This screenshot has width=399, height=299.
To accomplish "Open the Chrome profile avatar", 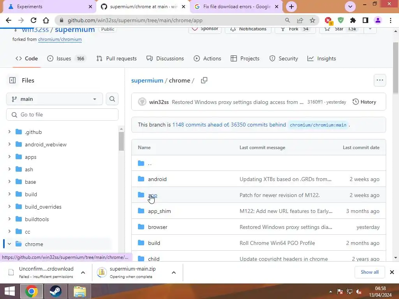I will click(x=378, y=20).
